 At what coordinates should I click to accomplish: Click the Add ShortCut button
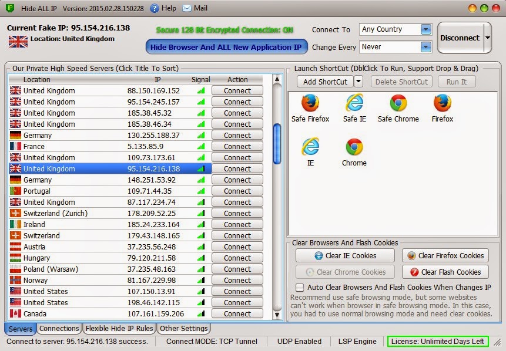pos(326,82)
